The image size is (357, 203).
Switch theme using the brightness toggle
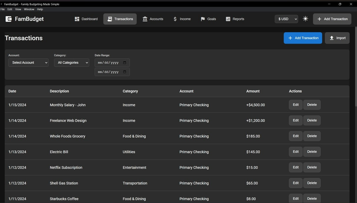pyautogui.click(x=305, y=19)
